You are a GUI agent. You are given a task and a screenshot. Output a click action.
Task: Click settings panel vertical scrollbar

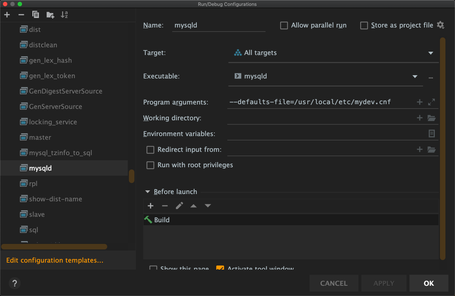443,149
